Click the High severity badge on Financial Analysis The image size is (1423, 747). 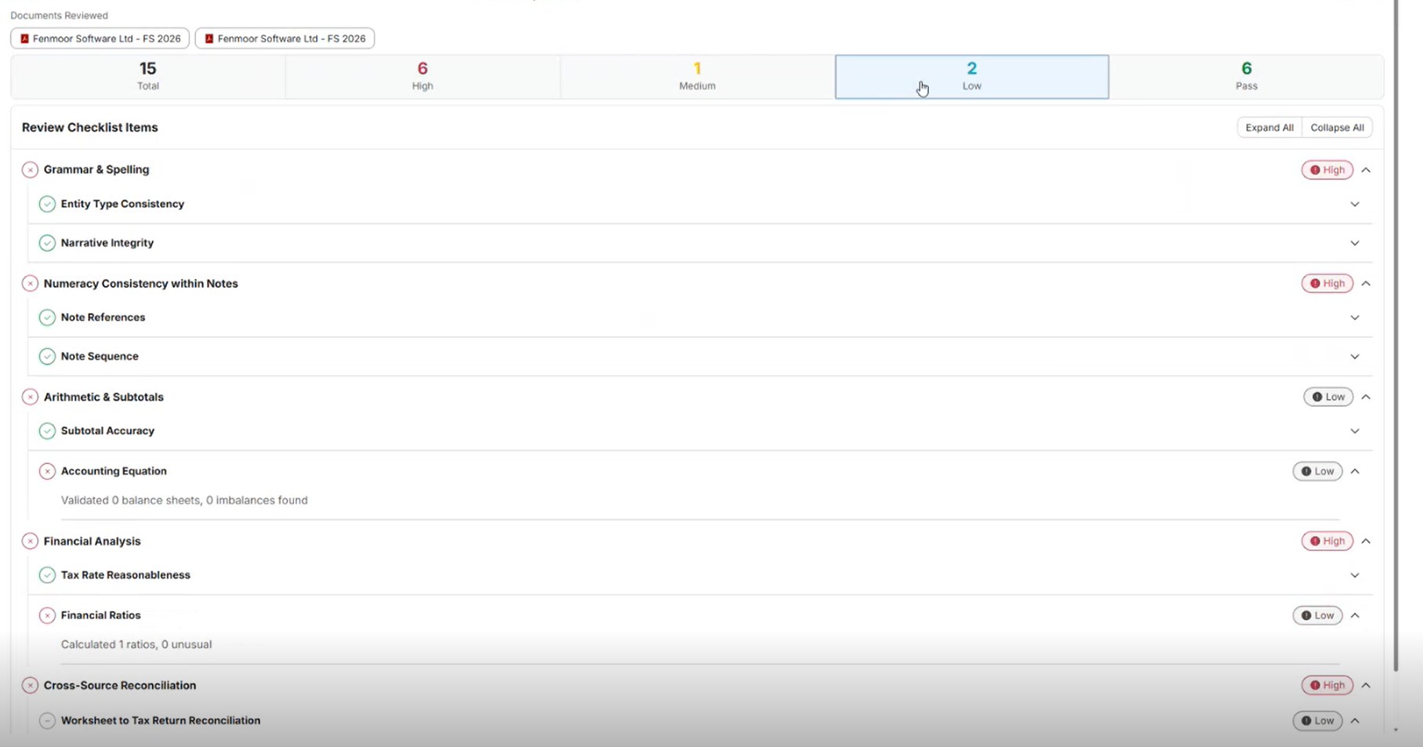pos(1327,542)
